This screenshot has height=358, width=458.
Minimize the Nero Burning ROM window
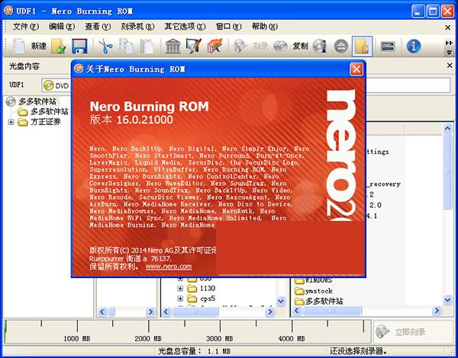point(418,11)
